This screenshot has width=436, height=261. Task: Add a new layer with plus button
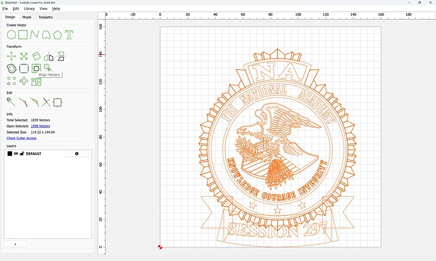(15, 244)
